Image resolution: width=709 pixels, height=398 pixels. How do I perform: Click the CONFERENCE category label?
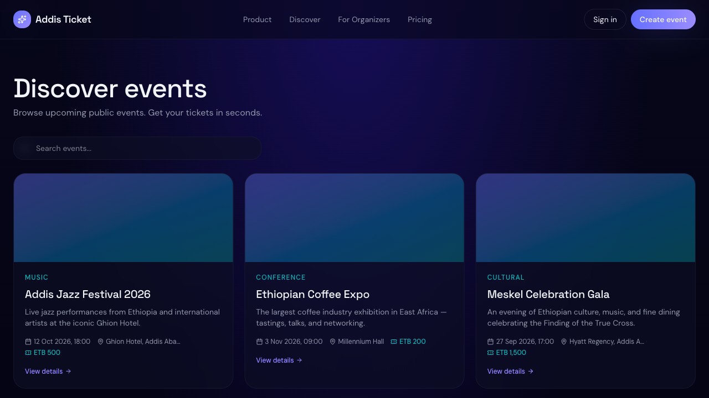[x=281, y=277]
